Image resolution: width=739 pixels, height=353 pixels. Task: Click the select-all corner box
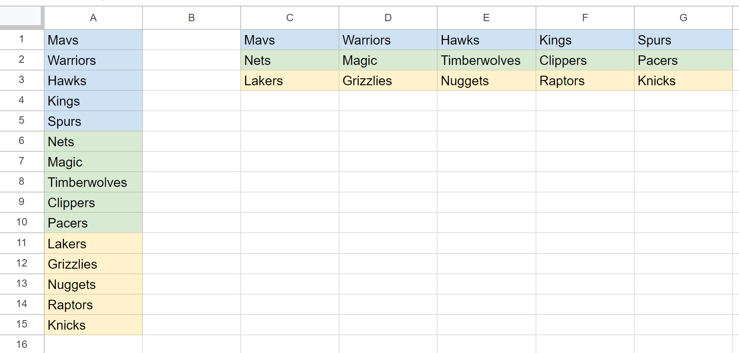(21, 17)
